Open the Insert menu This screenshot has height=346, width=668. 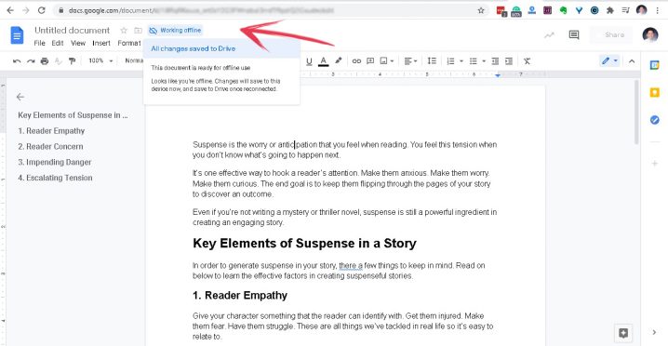(x=101, y=43)
